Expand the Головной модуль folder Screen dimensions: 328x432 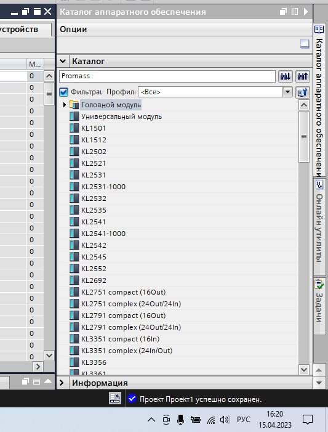(65, 105)
